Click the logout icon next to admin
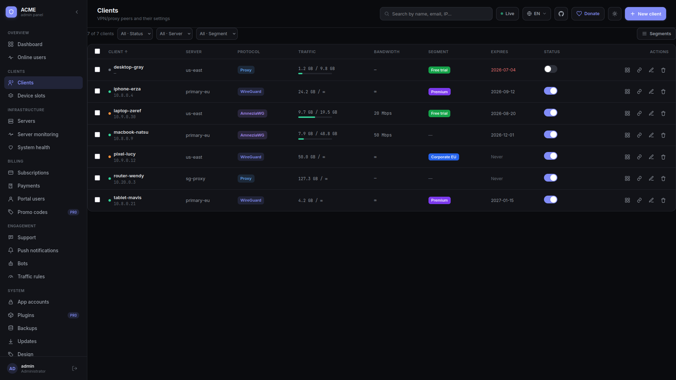 tap(75, 368)
